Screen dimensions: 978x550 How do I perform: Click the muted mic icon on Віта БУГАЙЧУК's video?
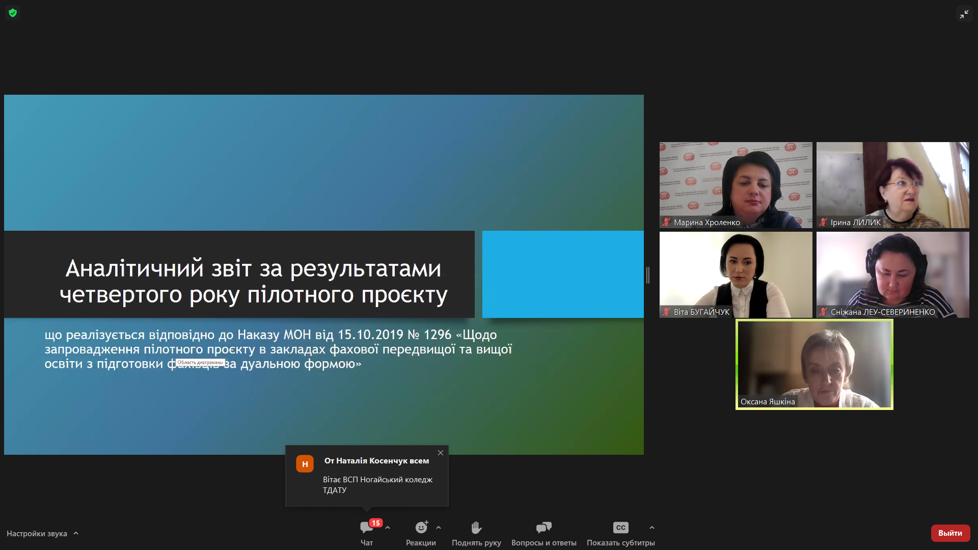(666, 312)
